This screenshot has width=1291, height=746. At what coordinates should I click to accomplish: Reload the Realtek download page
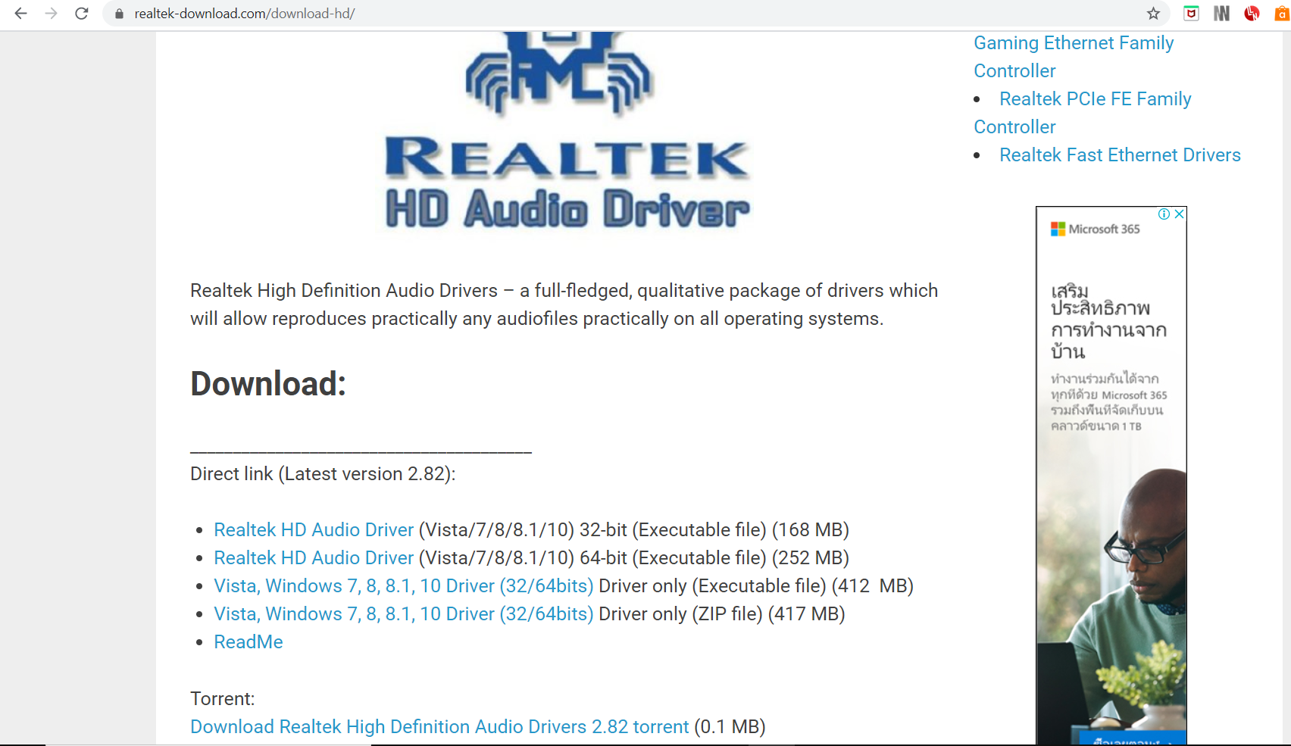(x=82, y=14)
